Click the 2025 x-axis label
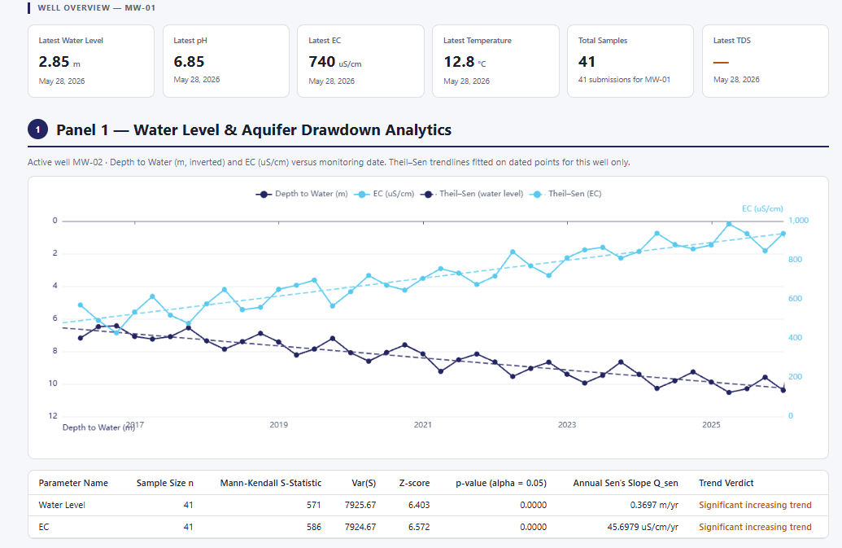Screen dimensions: 842x548 click(x=711, y=425)
